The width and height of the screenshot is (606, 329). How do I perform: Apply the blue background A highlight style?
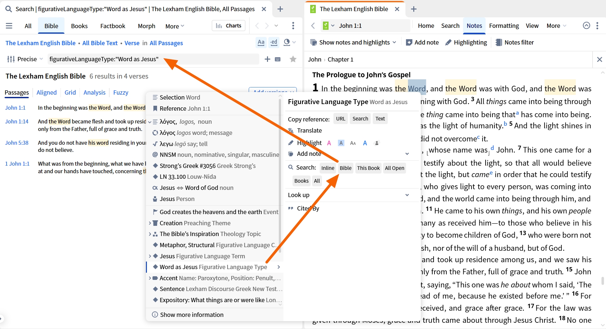pyautogui.click(x=341, y=143)
